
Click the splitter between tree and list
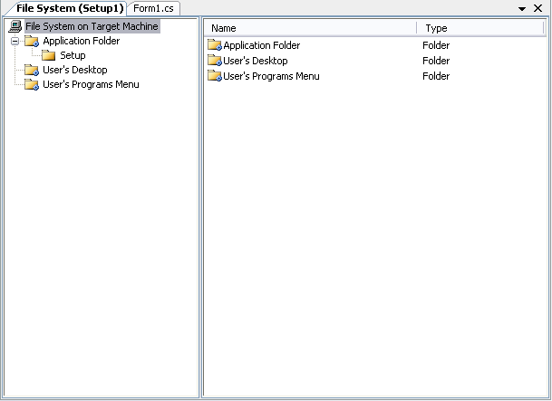(x=201, y=207)
